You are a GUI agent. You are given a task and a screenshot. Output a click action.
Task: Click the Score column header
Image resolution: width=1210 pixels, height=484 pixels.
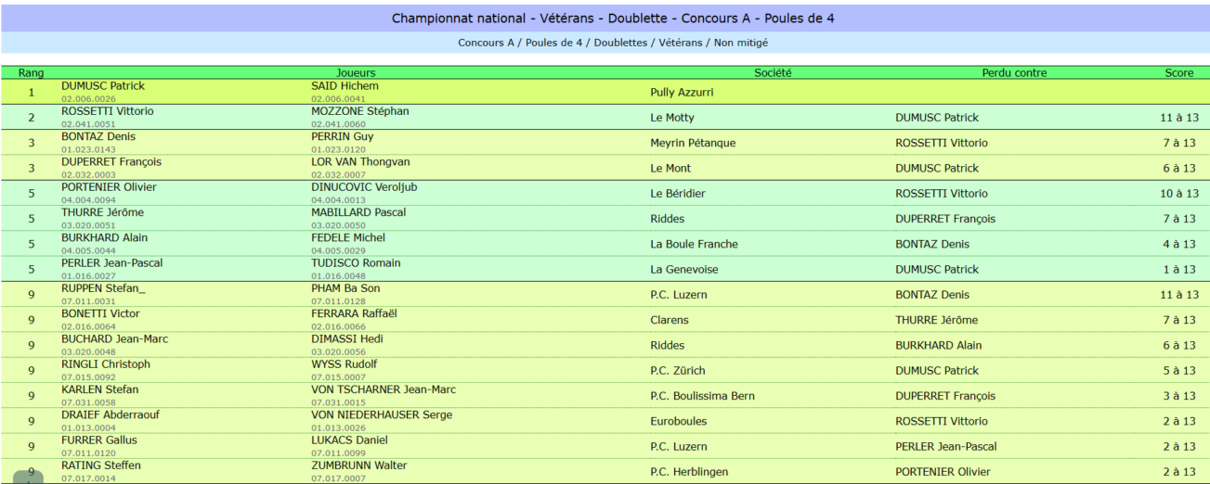click(1179, 72)
